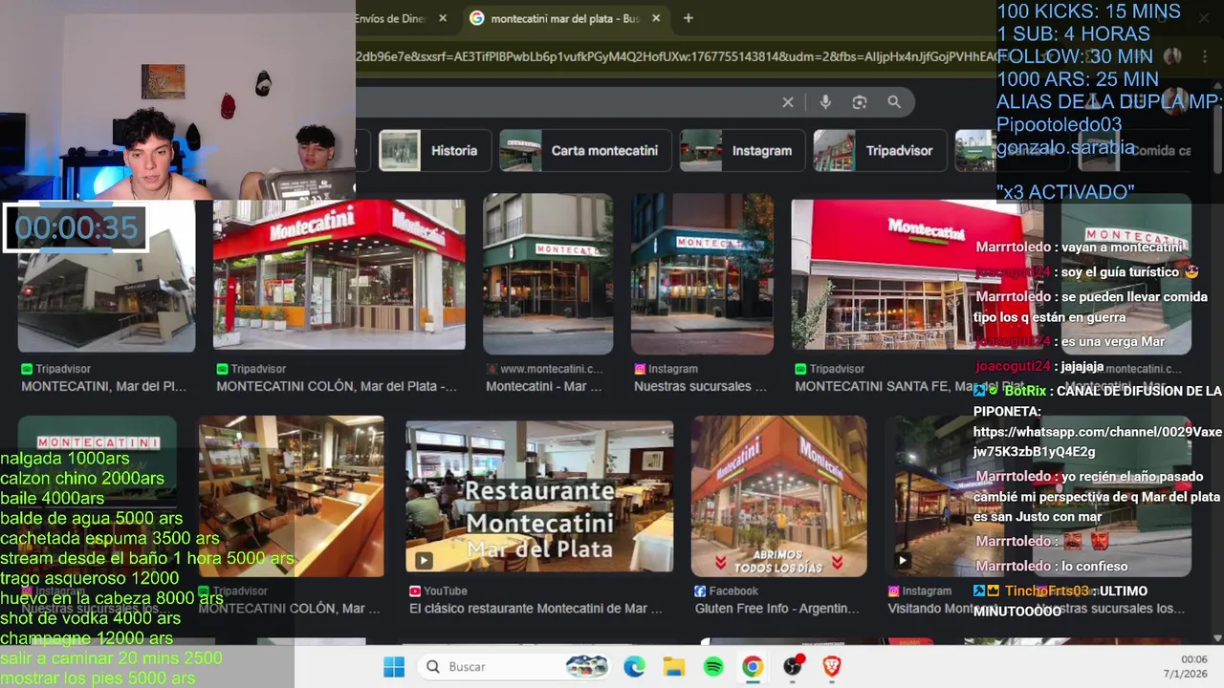Image resolution: width=1224 pixels, height=688 pixels.
Task: Open the Gluten Free Info - Argentin... link
Action: [x=777, y=609]
